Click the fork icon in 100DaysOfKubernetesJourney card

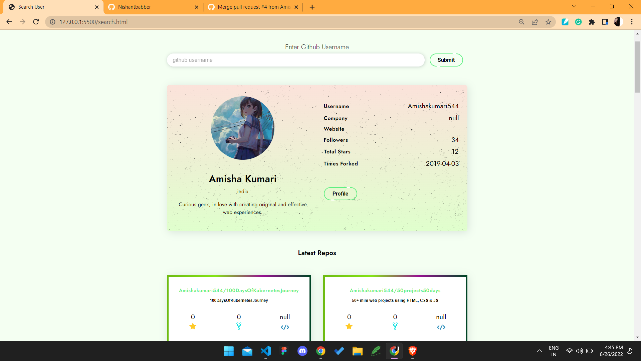239,326
